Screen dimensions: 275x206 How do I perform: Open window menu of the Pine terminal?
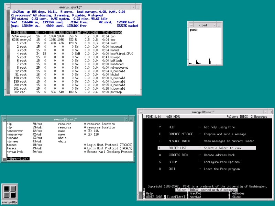[x=140, y=112]
